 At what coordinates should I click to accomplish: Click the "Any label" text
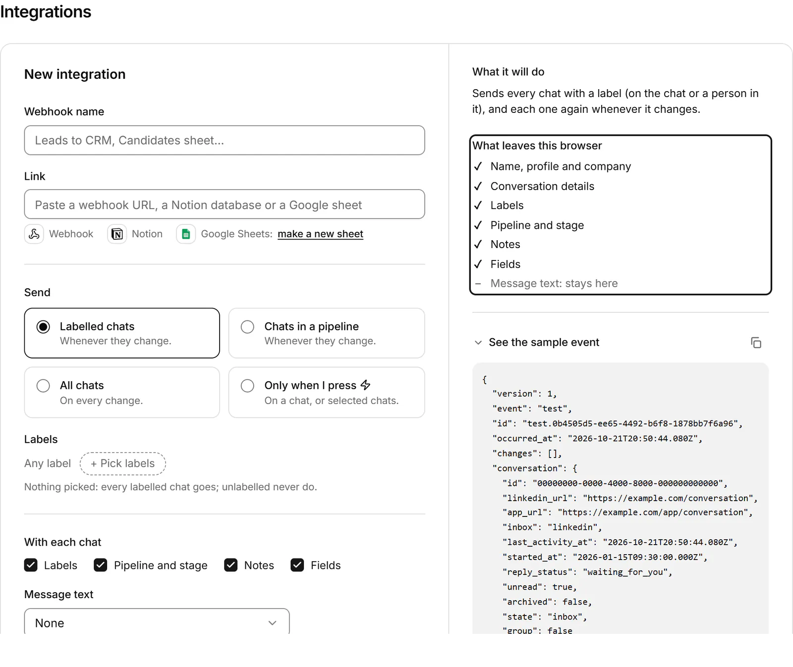(x=48, y=463)
